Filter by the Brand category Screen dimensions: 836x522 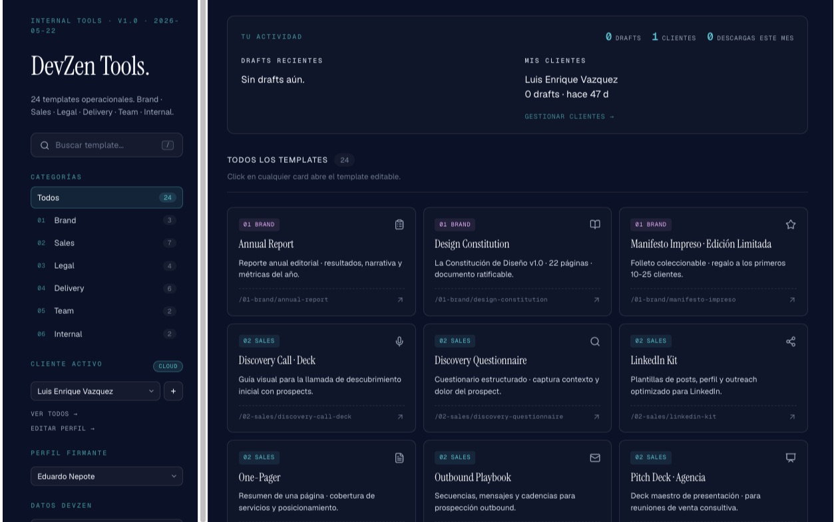tap(106, 220)
